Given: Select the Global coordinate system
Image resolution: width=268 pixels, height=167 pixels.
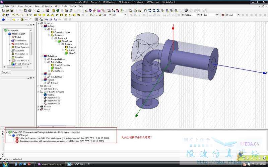Looking at the screenshot, I should pos(51,95).
